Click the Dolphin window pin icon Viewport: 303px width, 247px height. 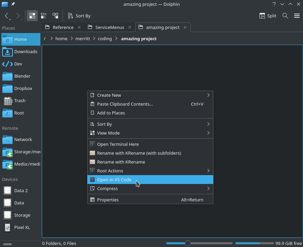pos(13,4)
